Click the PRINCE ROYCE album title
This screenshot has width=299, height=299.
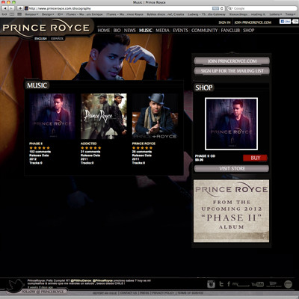[x=144, y=144]
